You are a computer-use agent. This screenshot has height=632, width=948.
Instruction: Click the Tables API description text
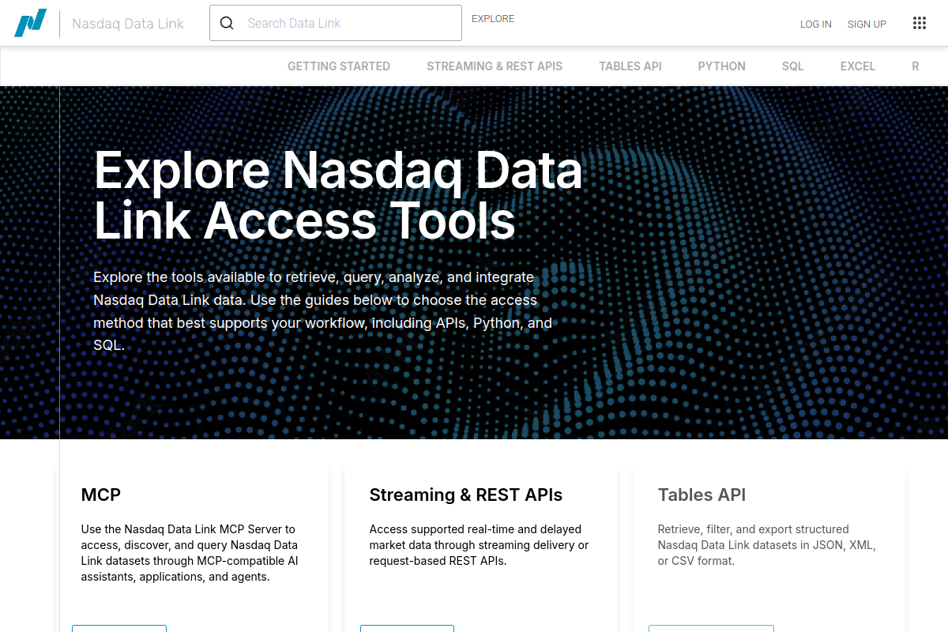point(766,545)
